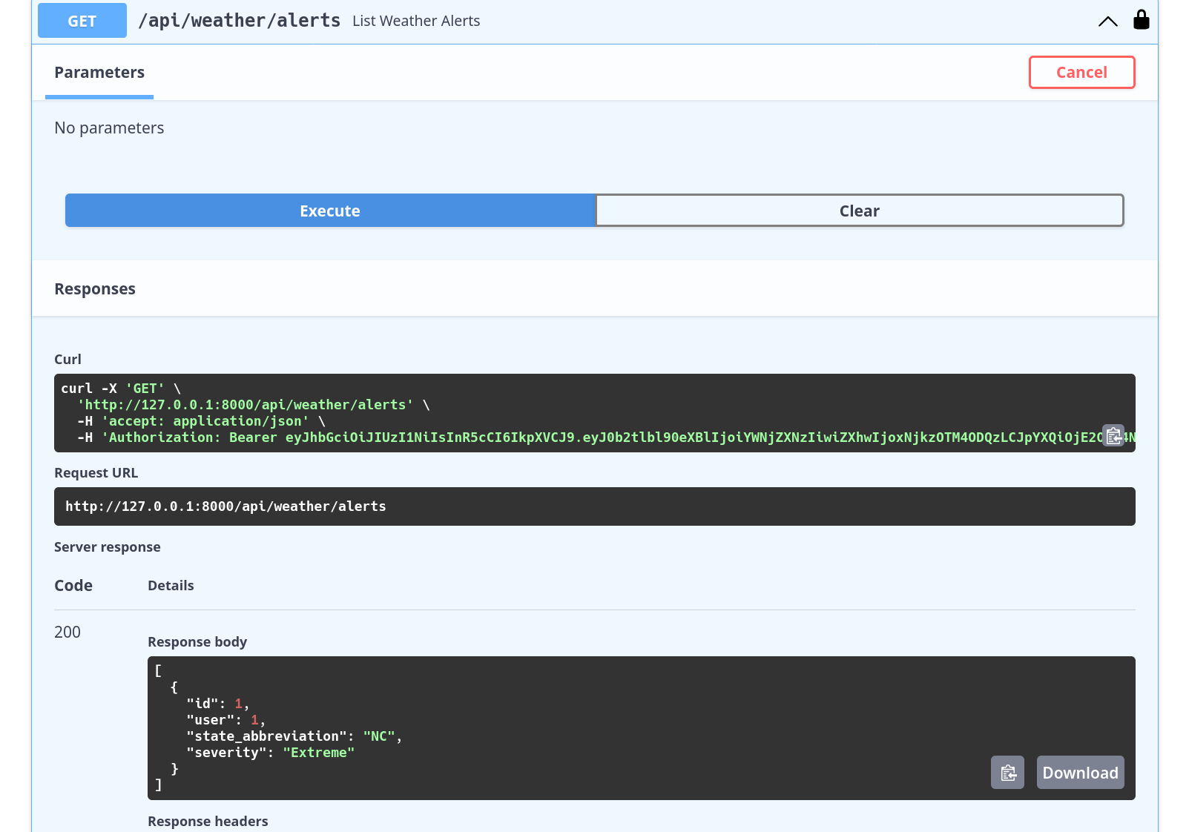Click the "severity": "Extreme" line
This screenshot has height=832, width=1189.
(x=270, y=753)
